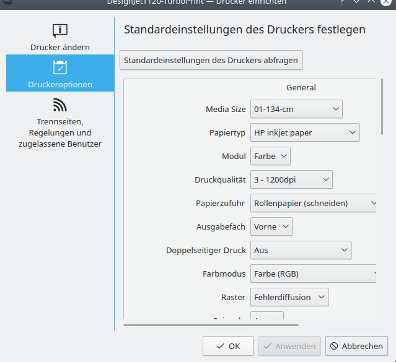Open the Doppelseitiger Druck dropdown
The width and height of the screenshot is (396, 362).
point(301,250)
